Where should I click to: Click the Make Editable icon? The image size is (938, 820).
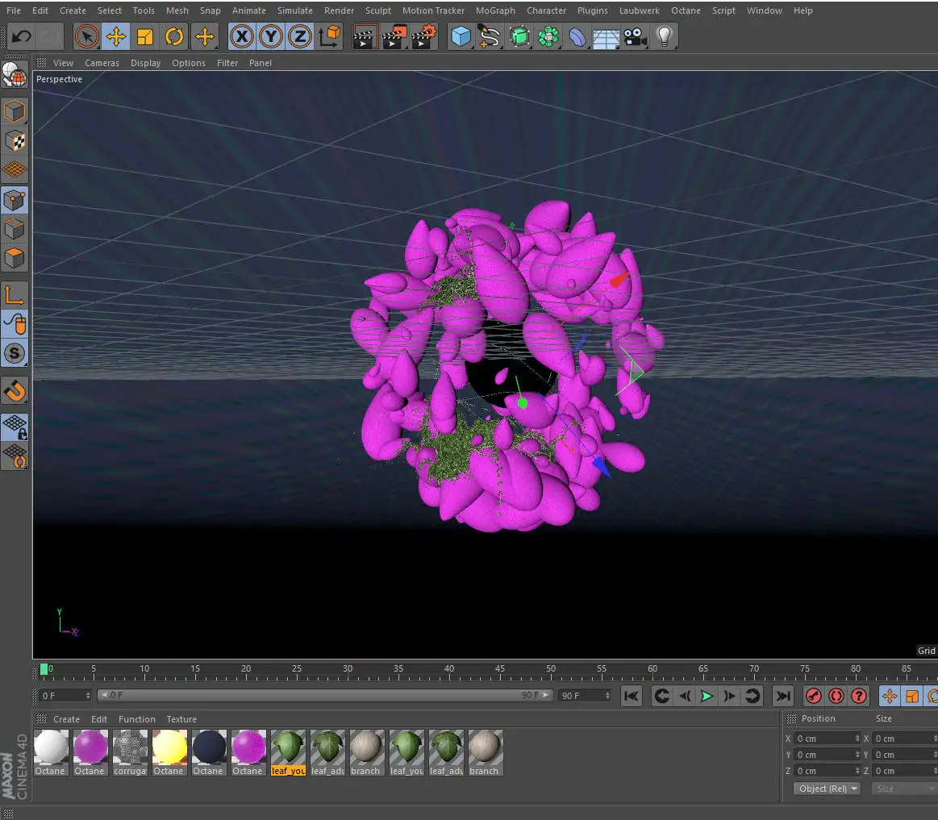(x=15, y=77)
